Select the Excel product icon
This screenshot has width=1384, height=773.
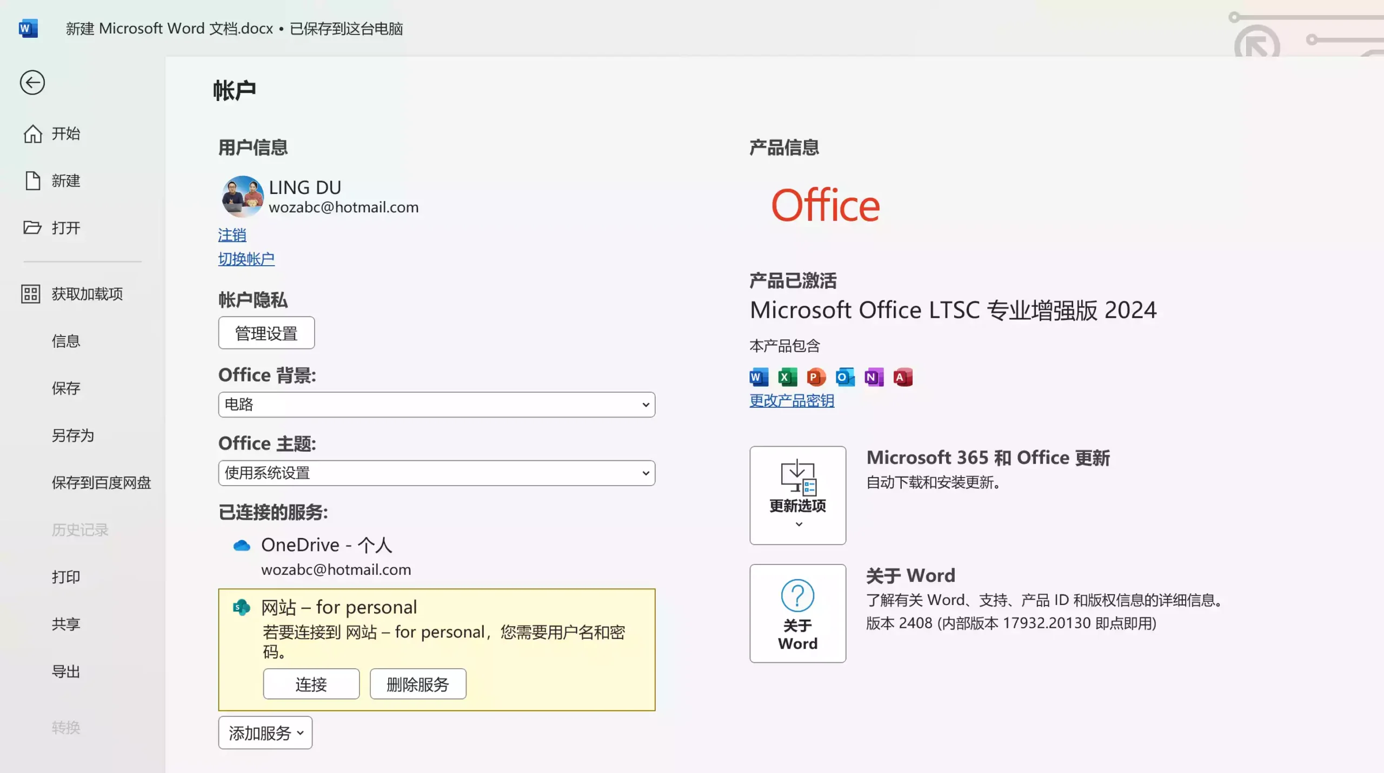pyautogui.click(x=787, y=377)
